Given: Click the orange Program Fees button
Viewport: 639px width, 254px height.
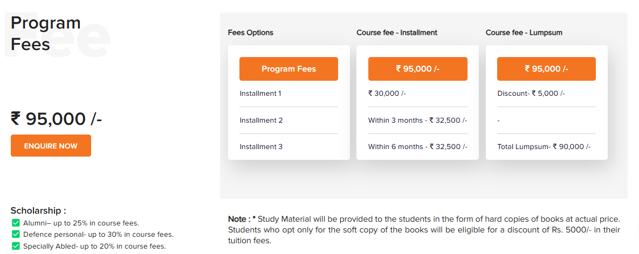Looking at the screenshot, I should [288, 69].
